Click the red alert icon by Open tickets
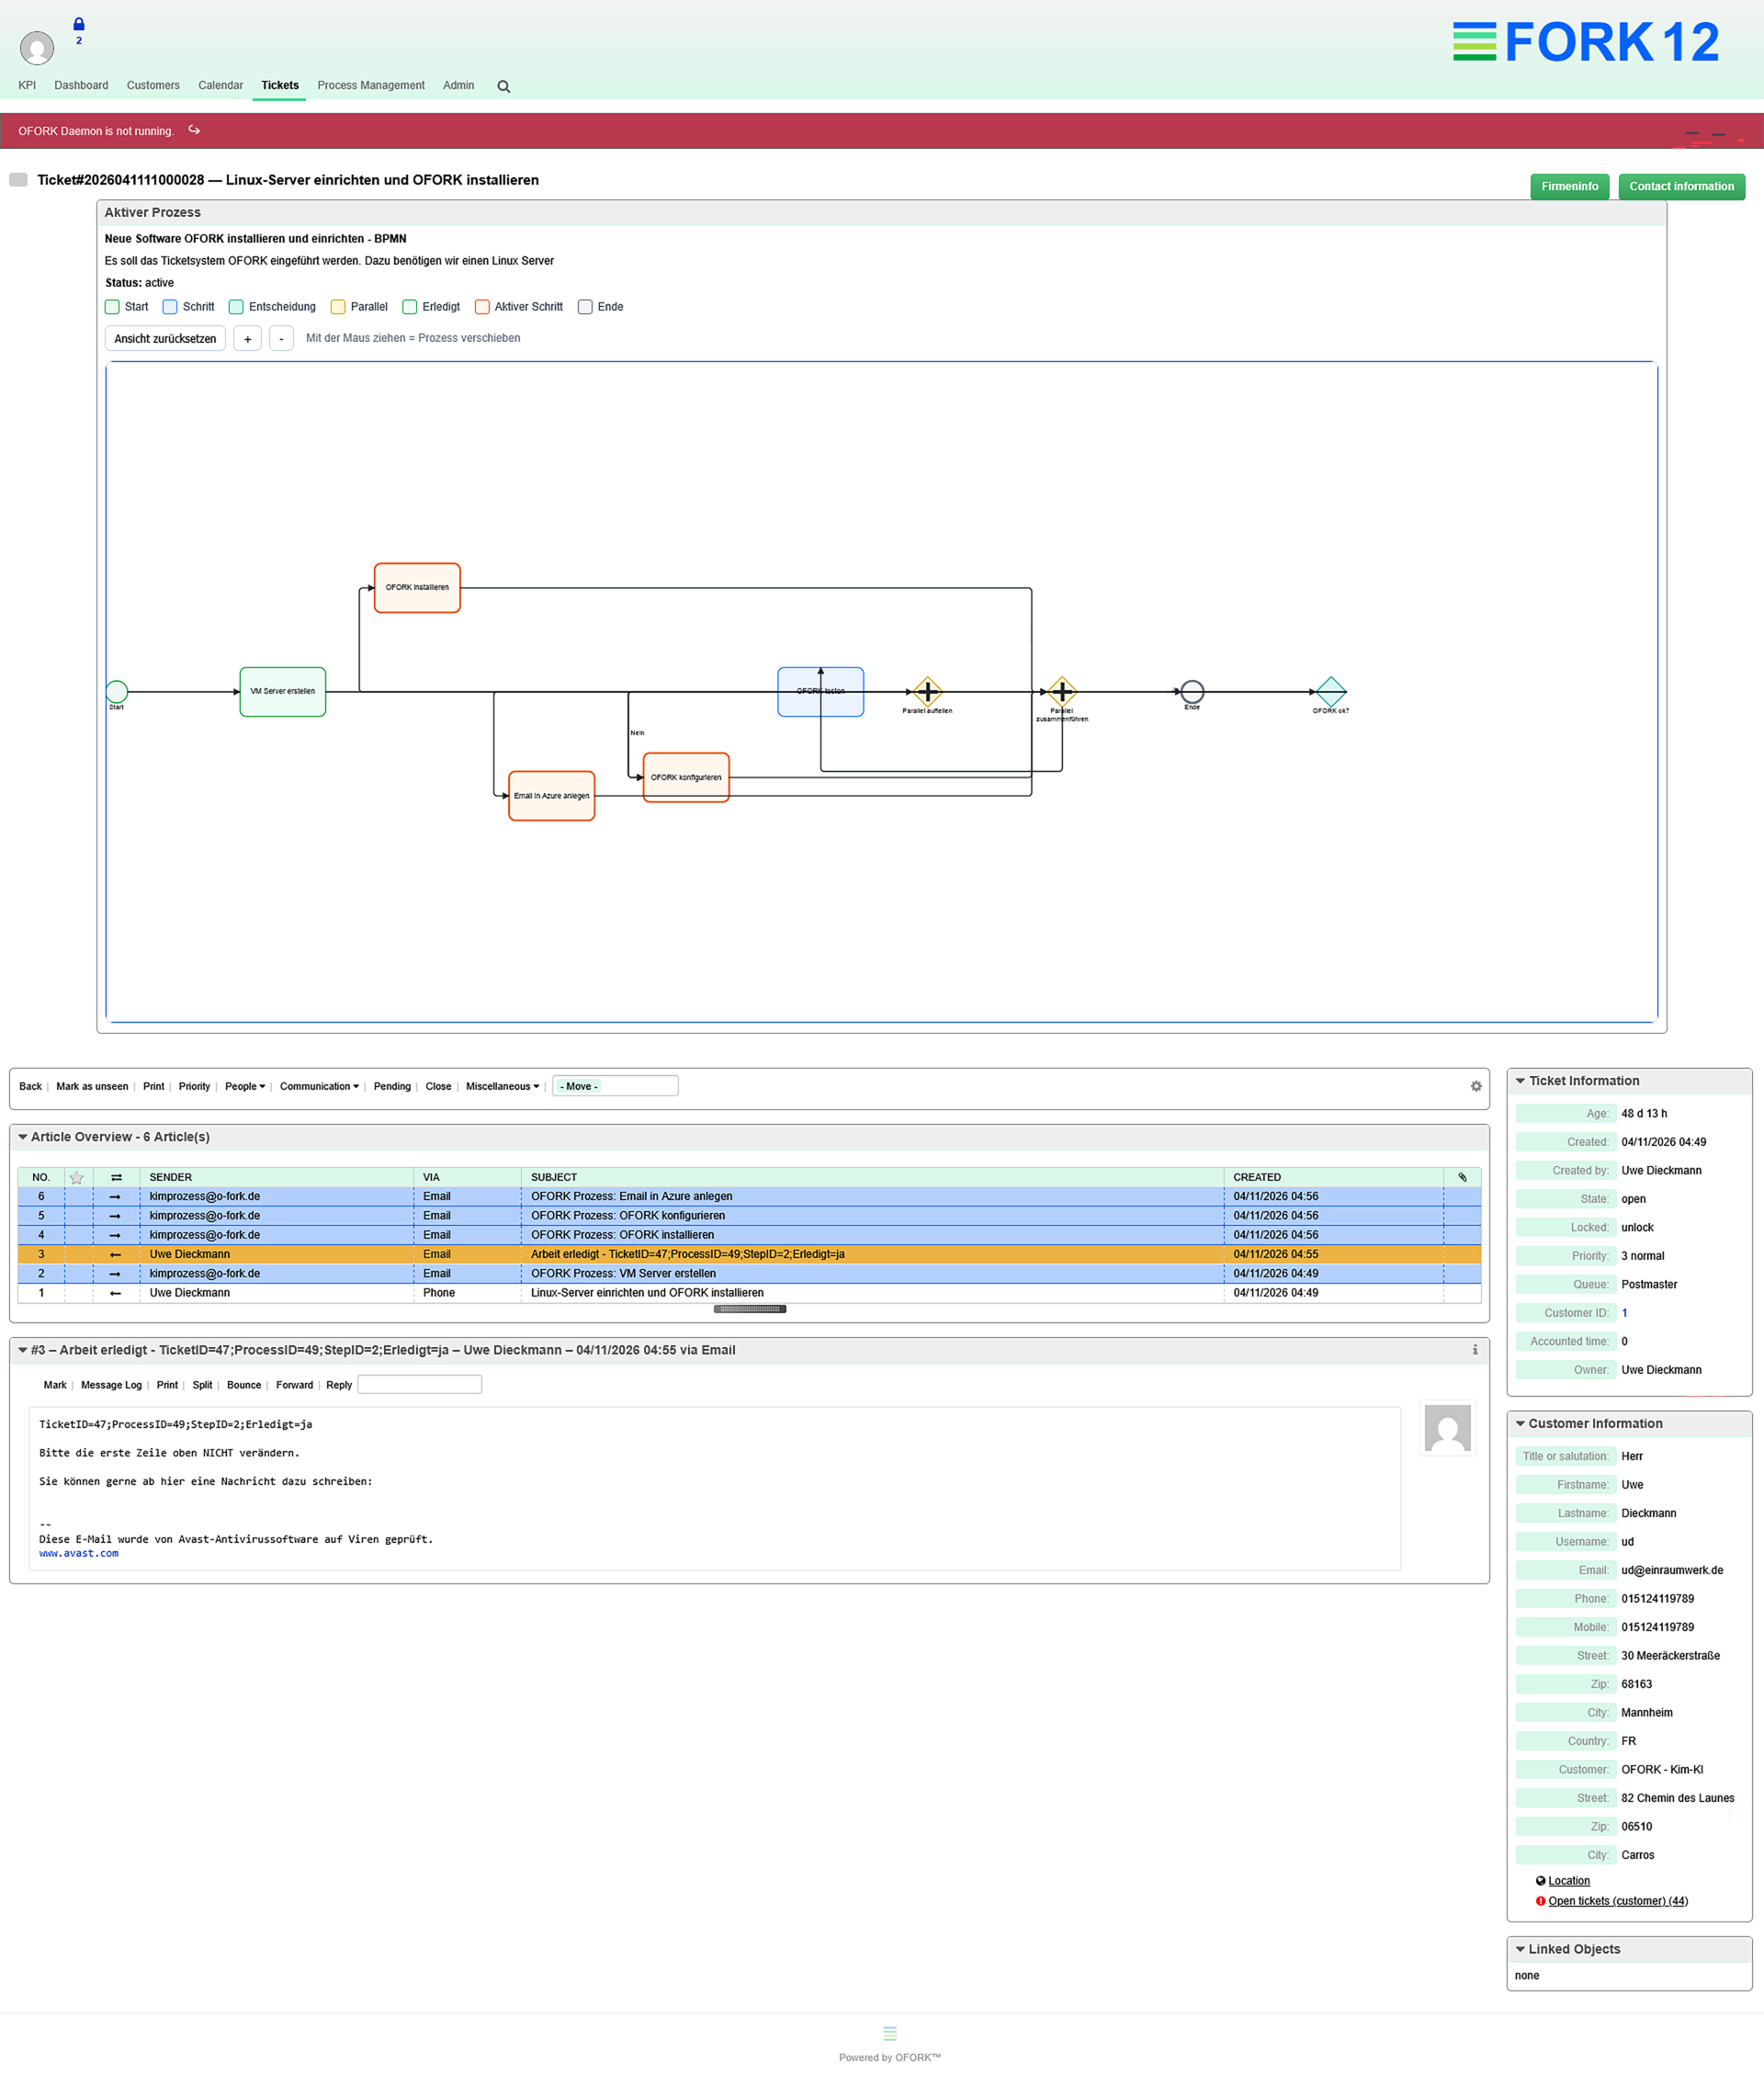This screenshot has width=1764, height=2074. (x=1541, y=1901)
